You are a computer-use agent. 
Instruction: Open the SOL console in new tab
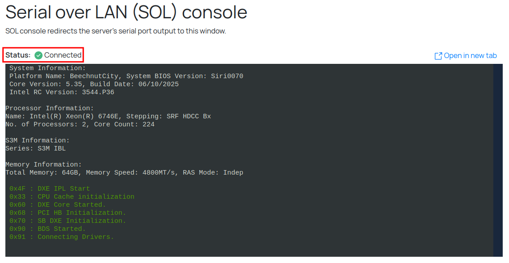click(x=470, y=56)
